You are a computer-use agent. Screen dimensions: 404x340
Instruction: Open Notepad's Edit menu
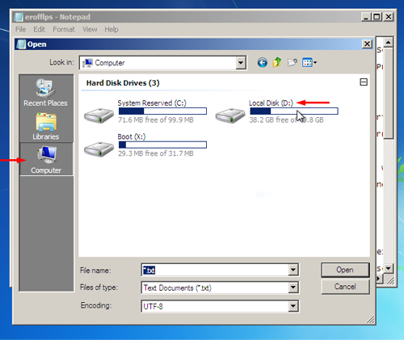pyautogui.click(x=39, y=29)
